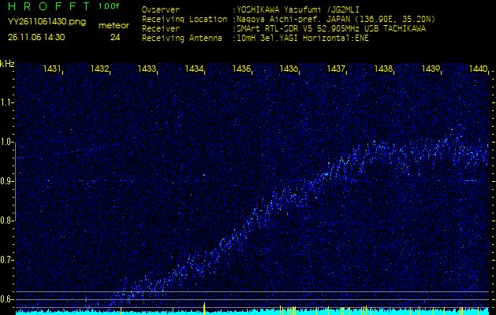Click the 0.8 frequency axis label
496x315 pixels.
7,220
